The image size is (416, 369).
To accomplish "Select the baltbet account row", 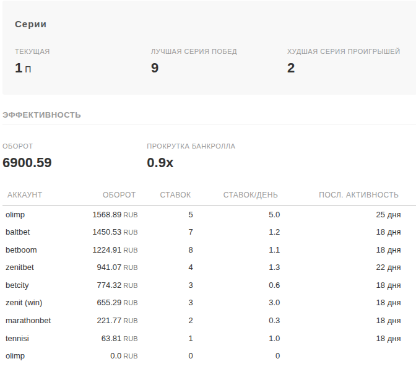I will (x=209, y=232).
